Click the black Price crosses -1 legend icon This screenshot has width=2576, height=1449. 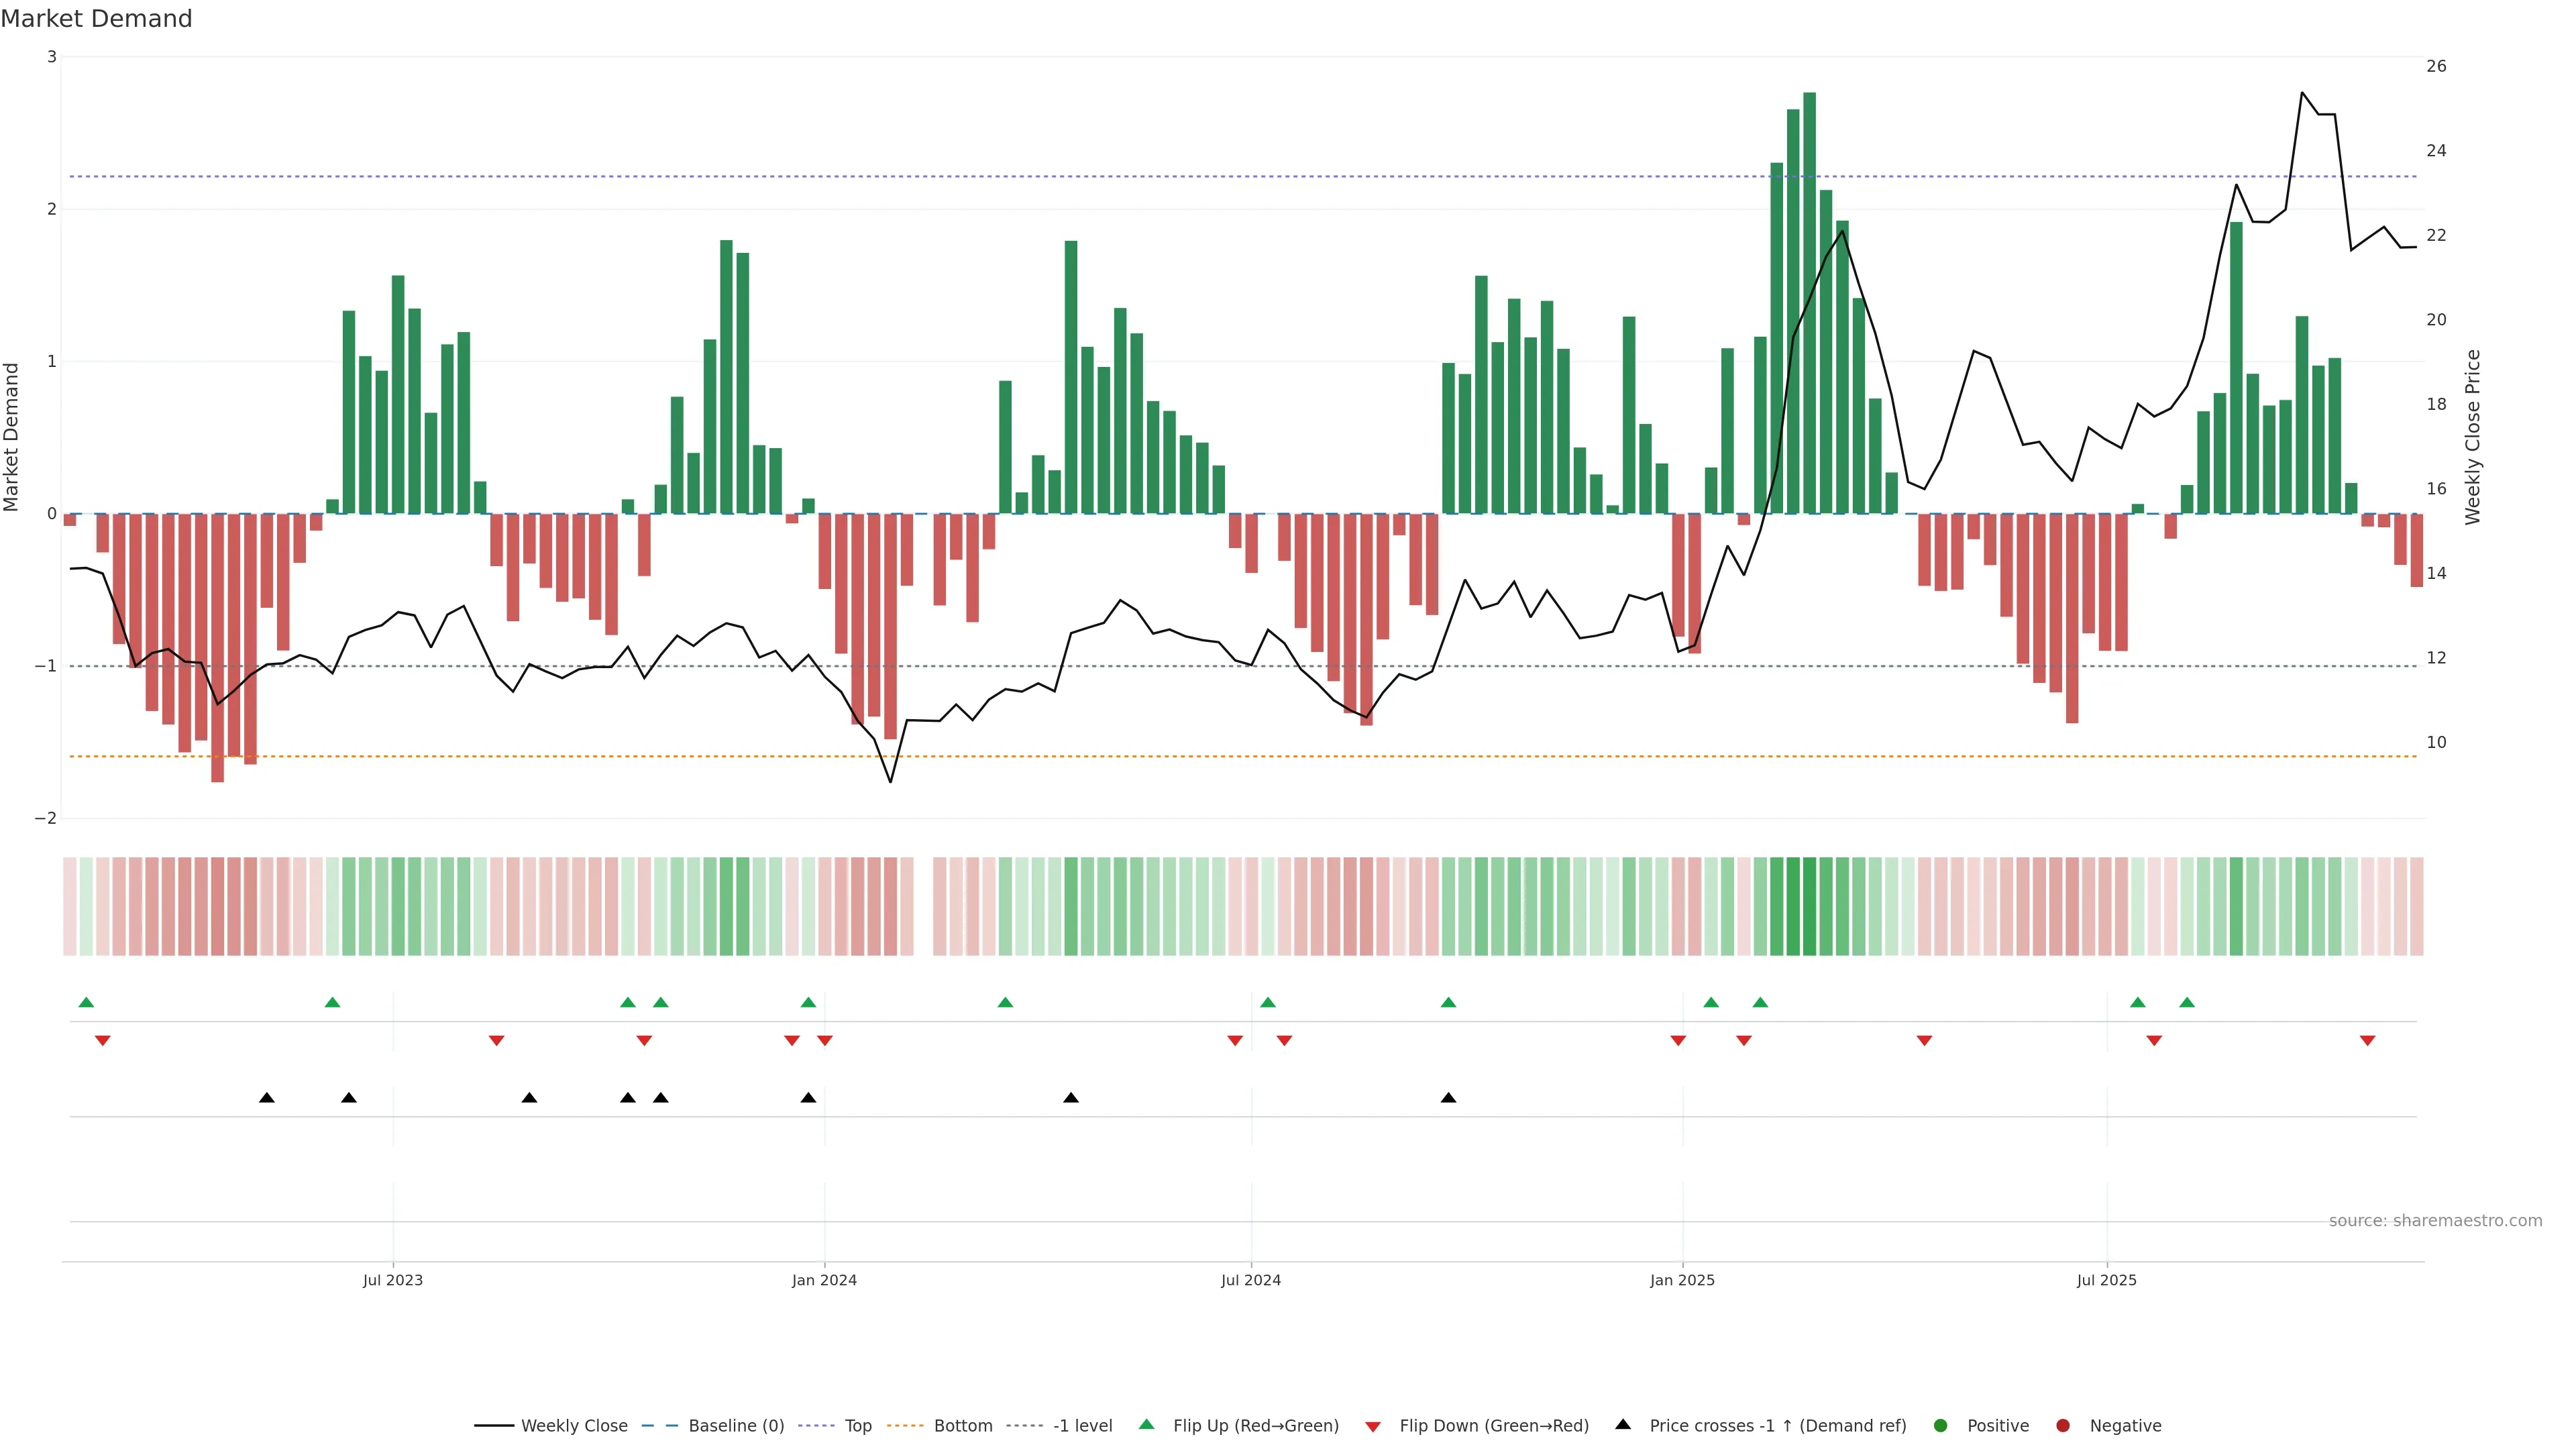pos(1623,1425)
